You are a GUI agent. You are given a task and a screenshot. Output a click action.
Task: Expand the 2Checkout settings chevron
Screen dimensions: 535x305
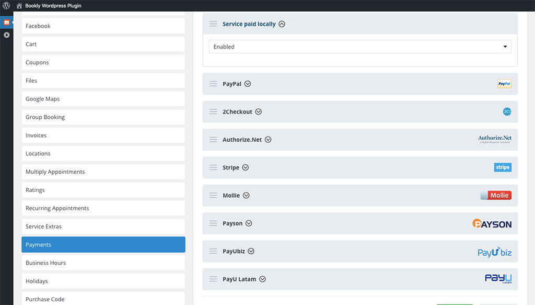pos(259,111)
